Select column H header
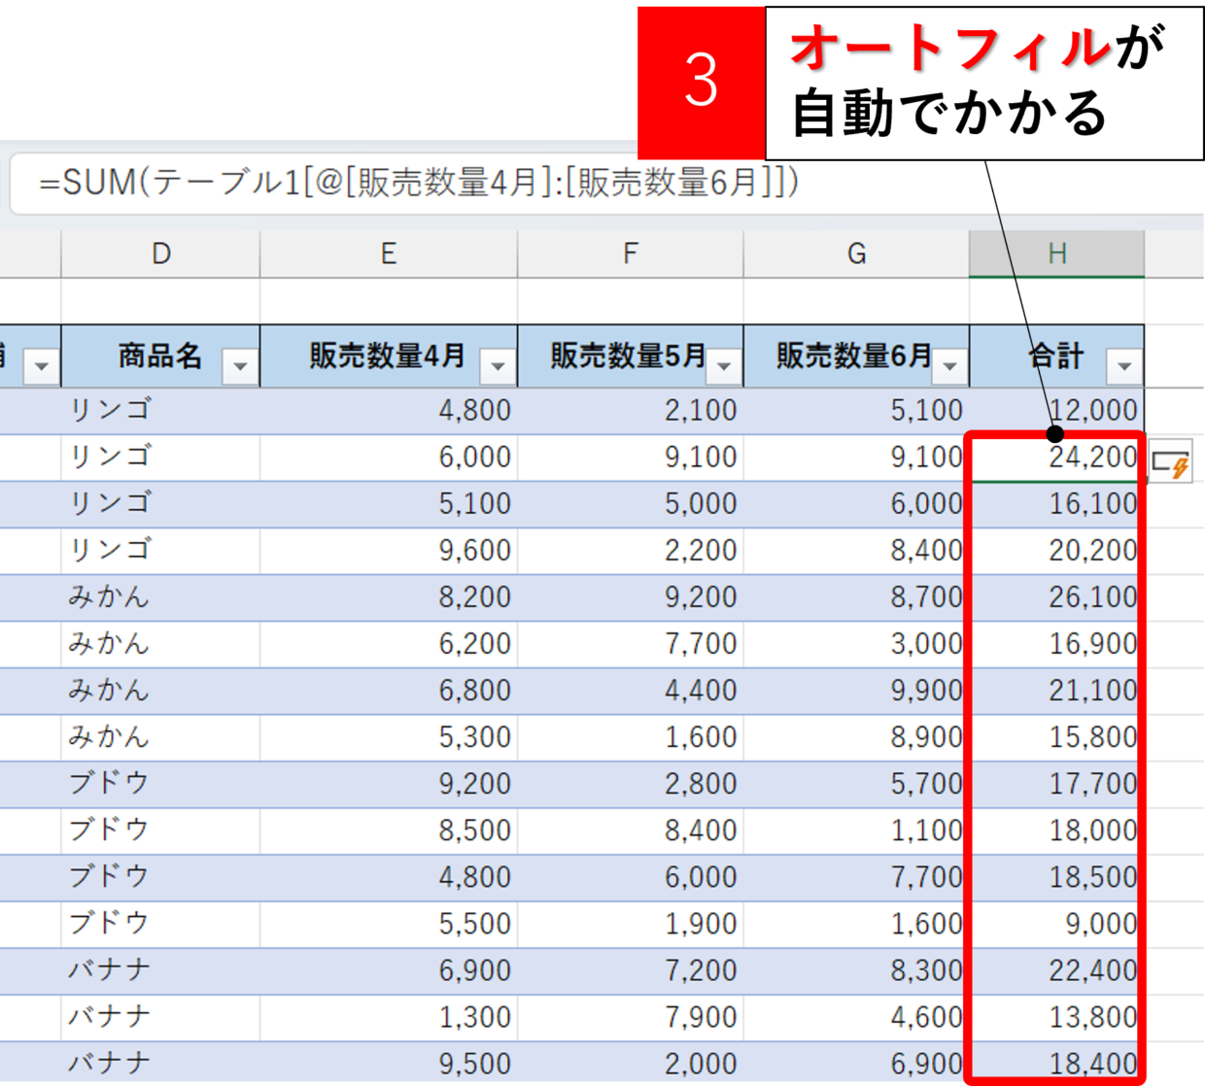 click(1056, 255)
